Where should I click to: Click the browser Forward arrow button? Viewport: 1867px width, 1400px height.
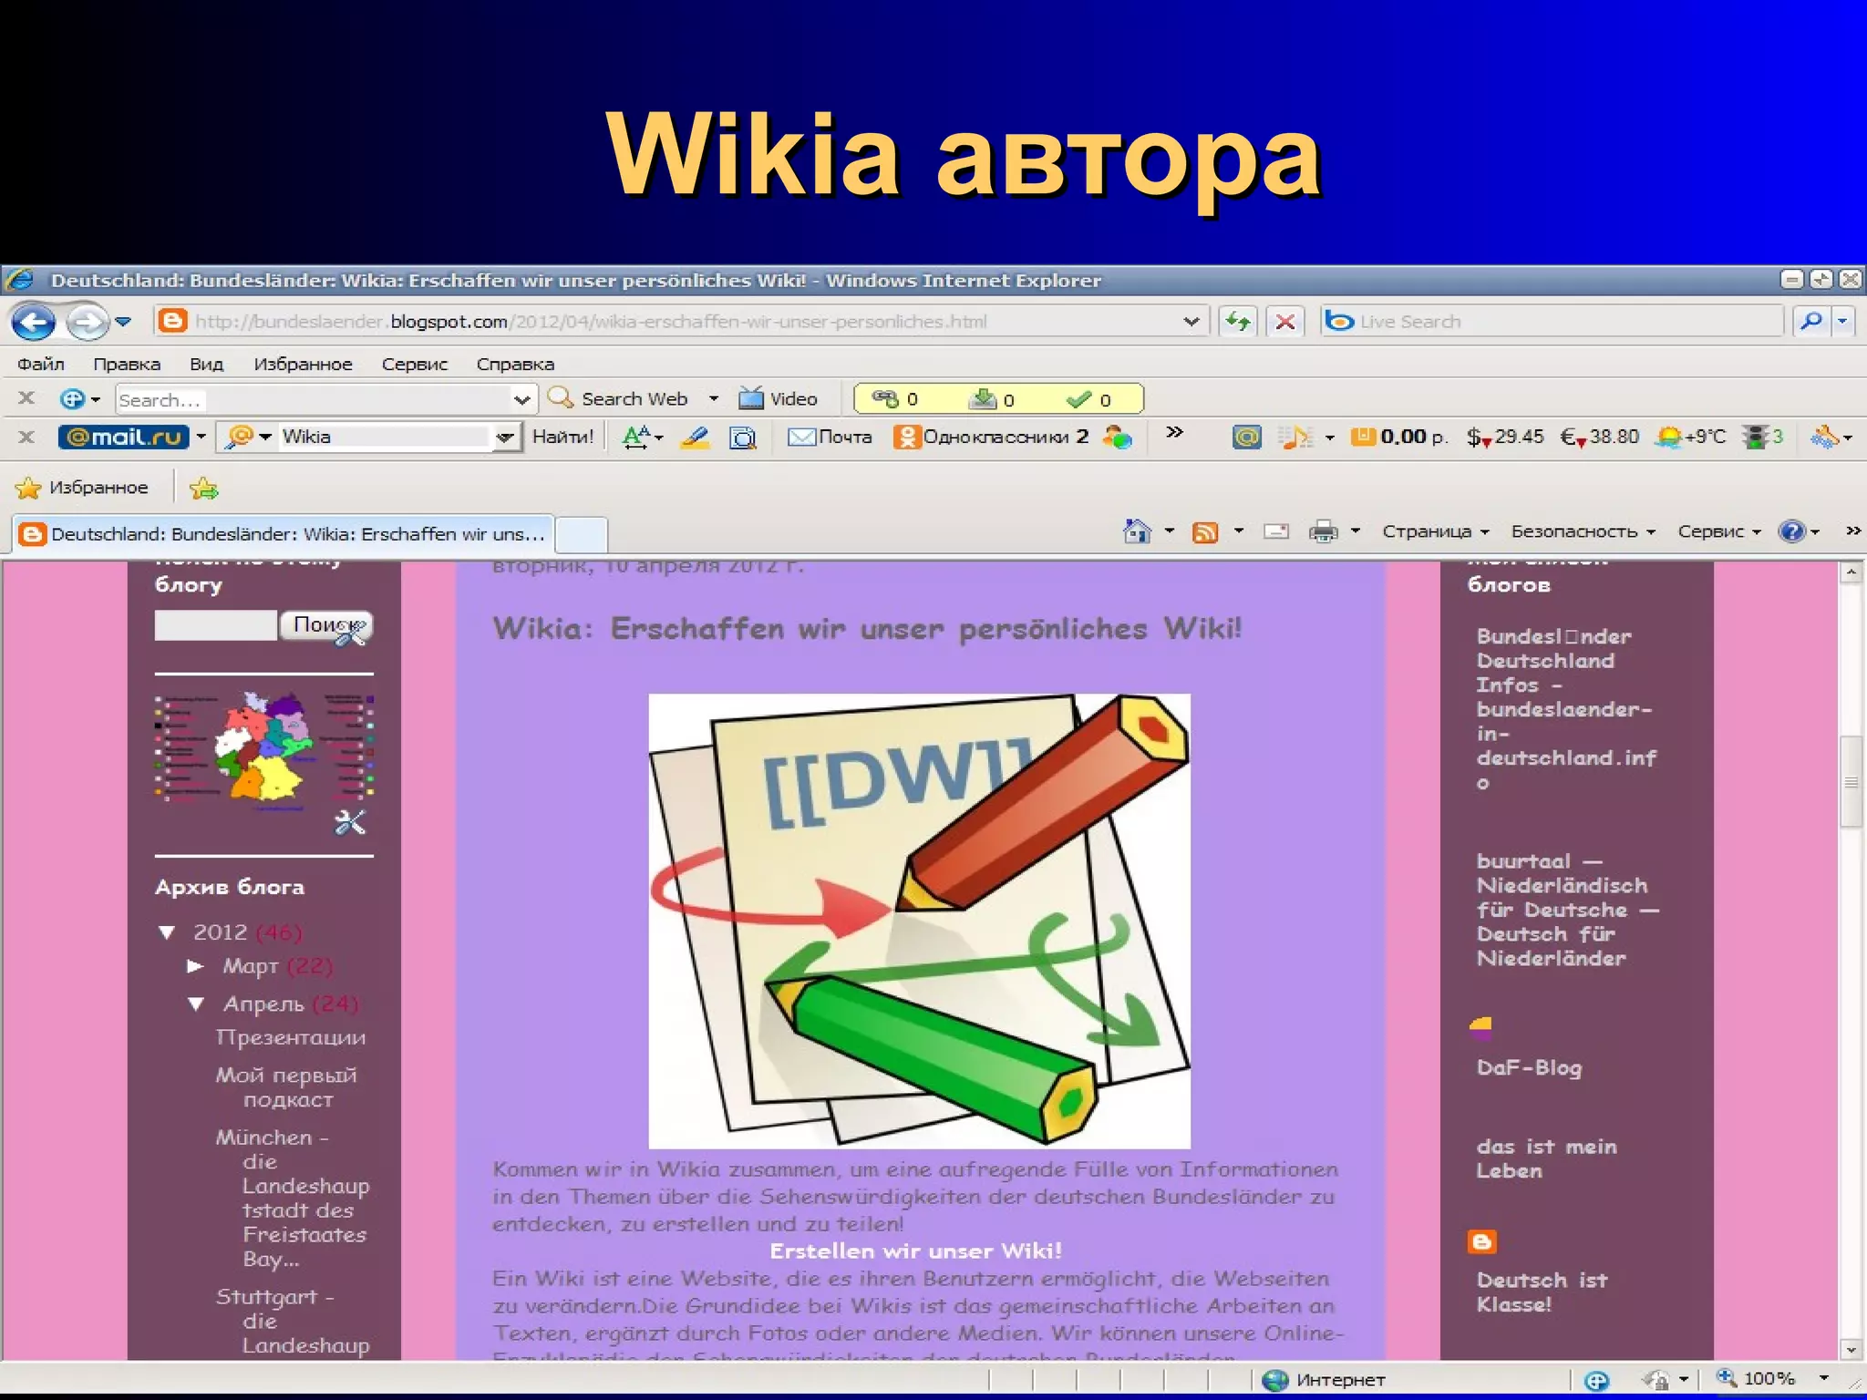88,322
